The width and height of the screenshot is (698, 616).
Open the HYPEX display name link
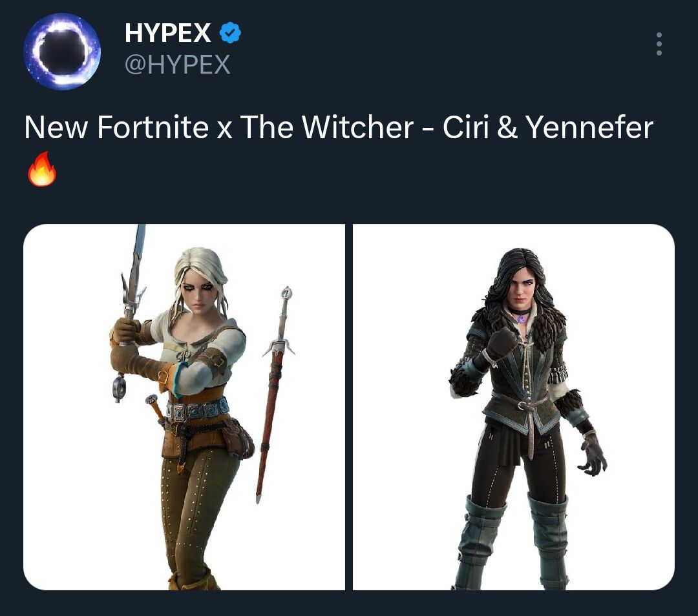(167, 33)
